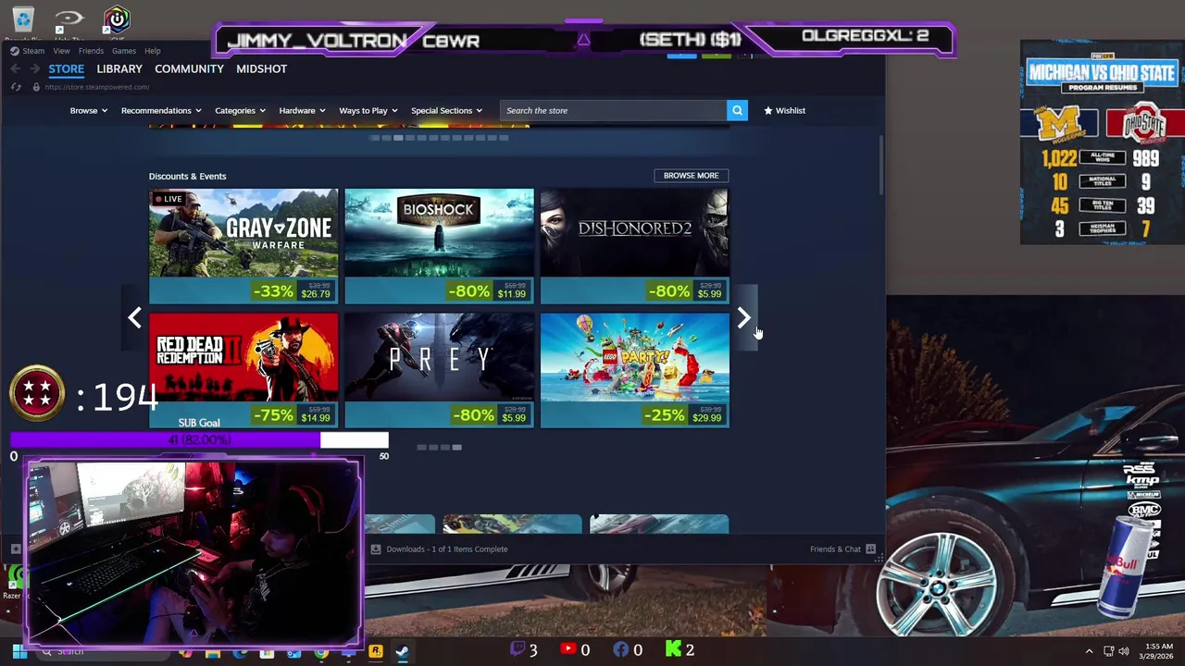Click the store URL address bar
1185x666 pixels.
(96, 87)
